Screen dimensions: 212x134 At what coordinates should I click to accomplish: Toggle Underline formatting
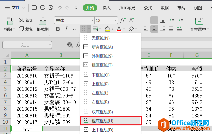tap(75, 29)
